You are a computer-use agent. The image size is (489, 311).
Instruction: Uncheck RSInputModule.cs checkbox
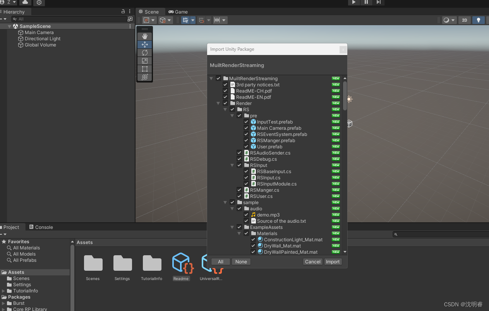(x=246, y=184)
